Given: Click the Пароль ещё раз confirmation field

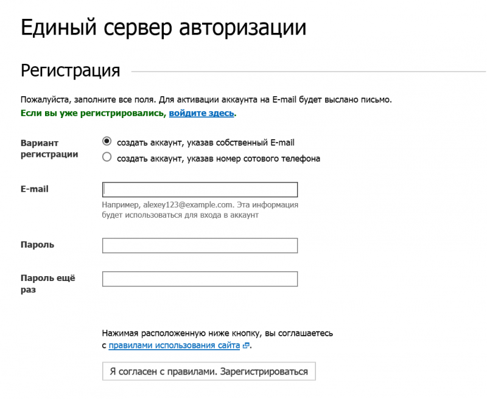Looking at the screenshot, I should point(200,279).
